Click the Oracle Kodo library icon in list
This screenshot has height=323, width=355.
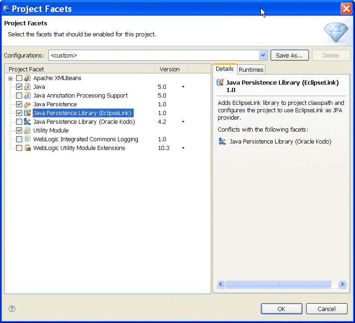point(27,122)
